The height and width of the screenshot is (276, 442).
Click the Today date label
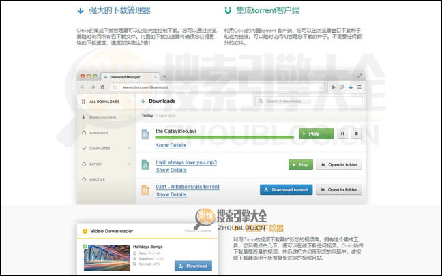pyautogui.click(x=147, y=115)
